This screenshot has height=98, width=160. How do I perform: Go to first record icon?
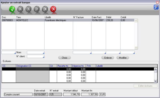(20, 9)
